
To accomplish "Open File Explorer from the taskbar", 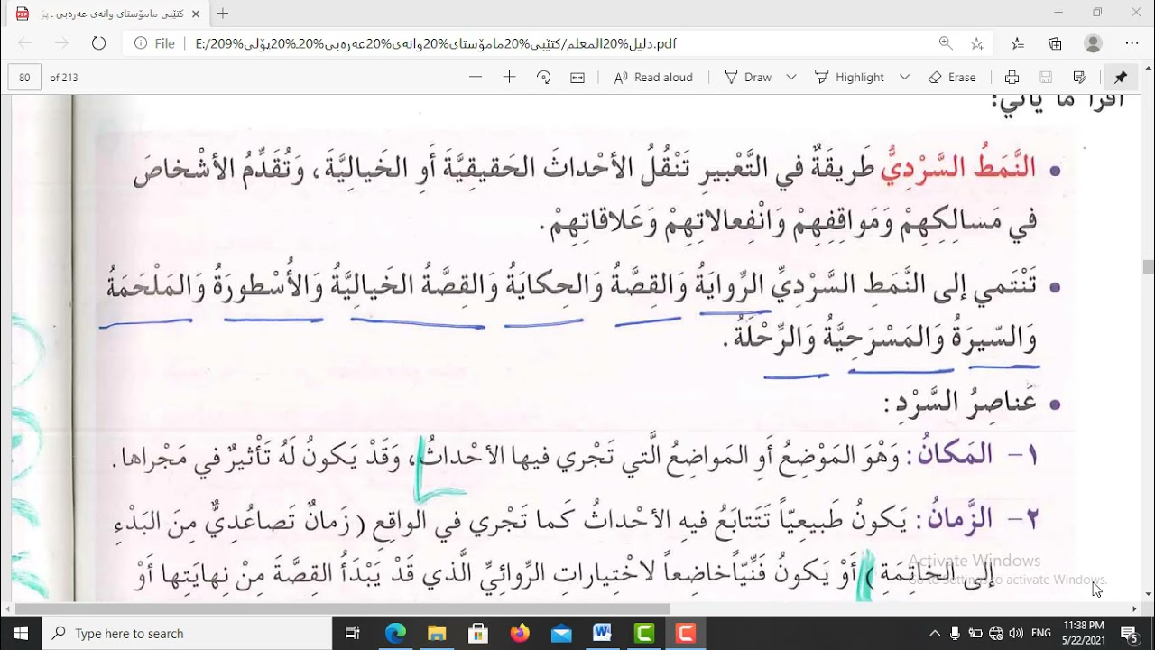I will point(437,633).
